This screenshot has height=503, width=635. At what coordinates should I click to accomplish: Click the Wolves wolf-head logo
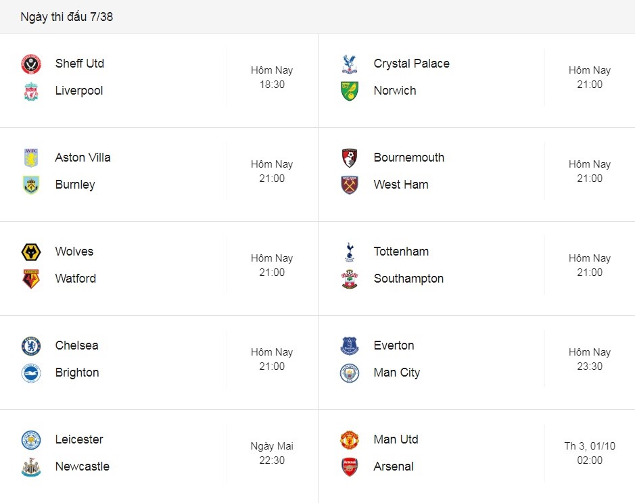point(31,252)
